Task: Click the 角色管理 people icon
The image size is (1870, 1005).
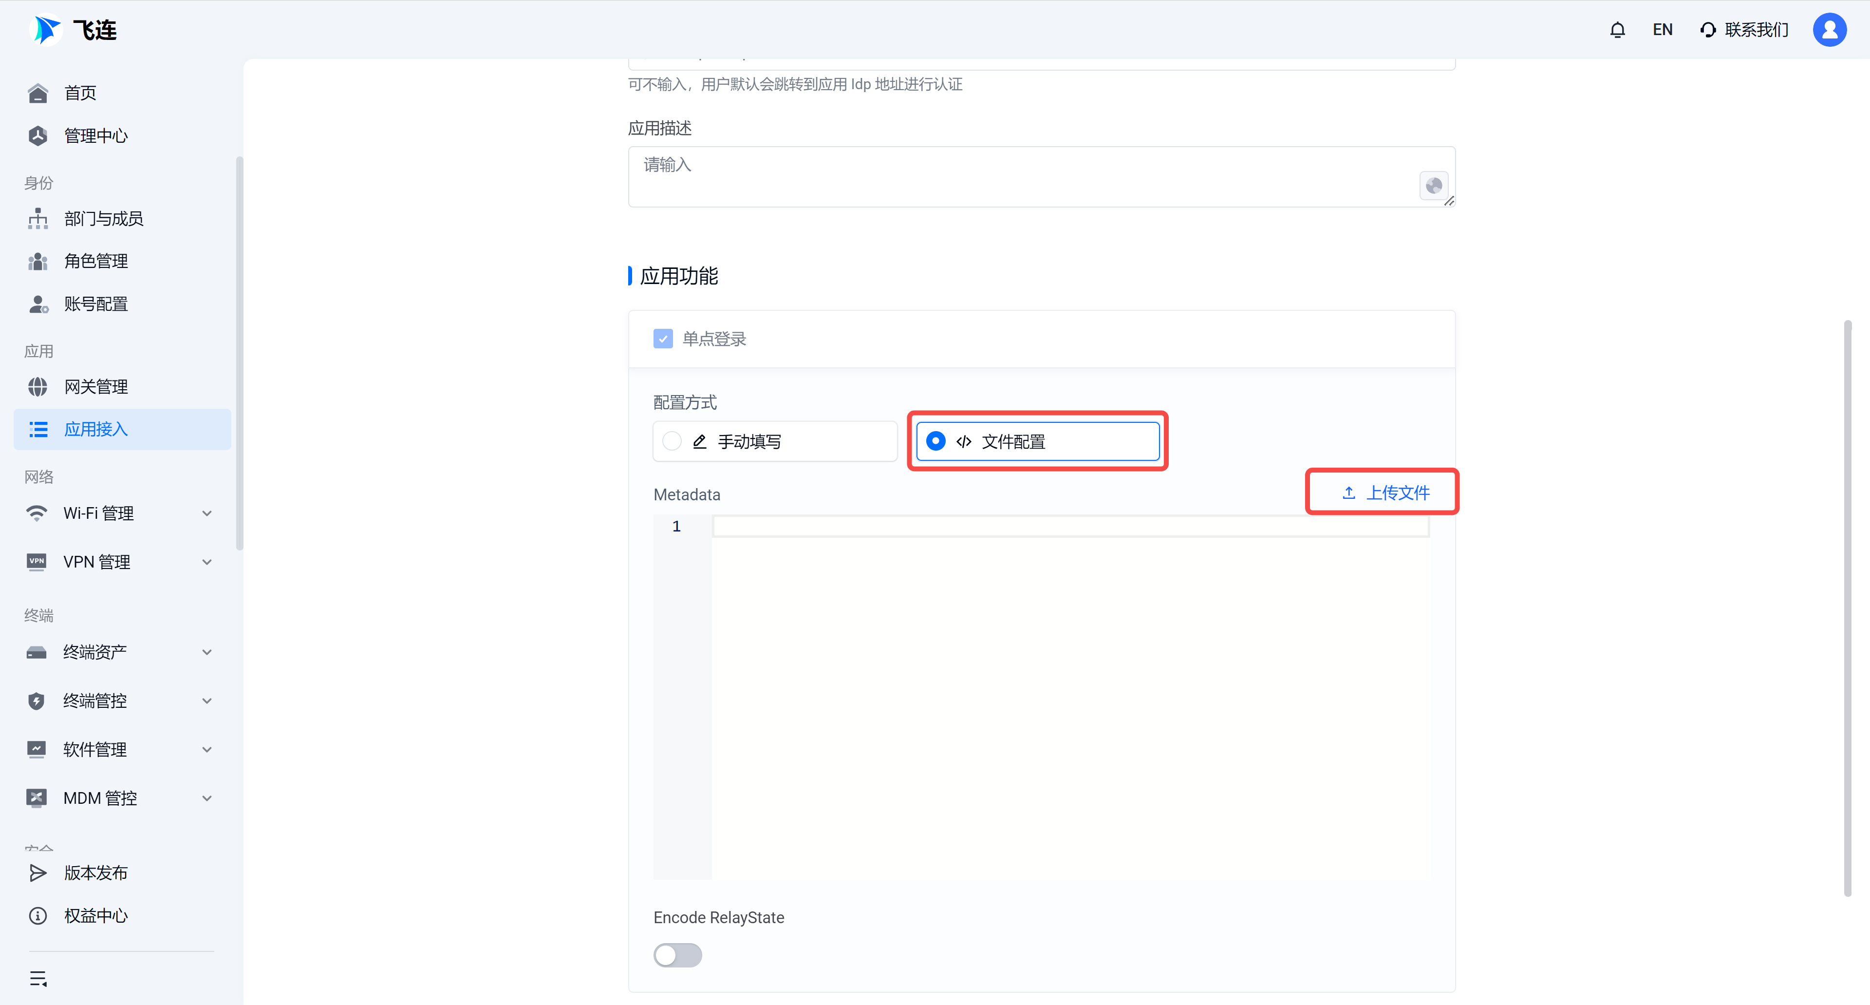Action: 38,262
